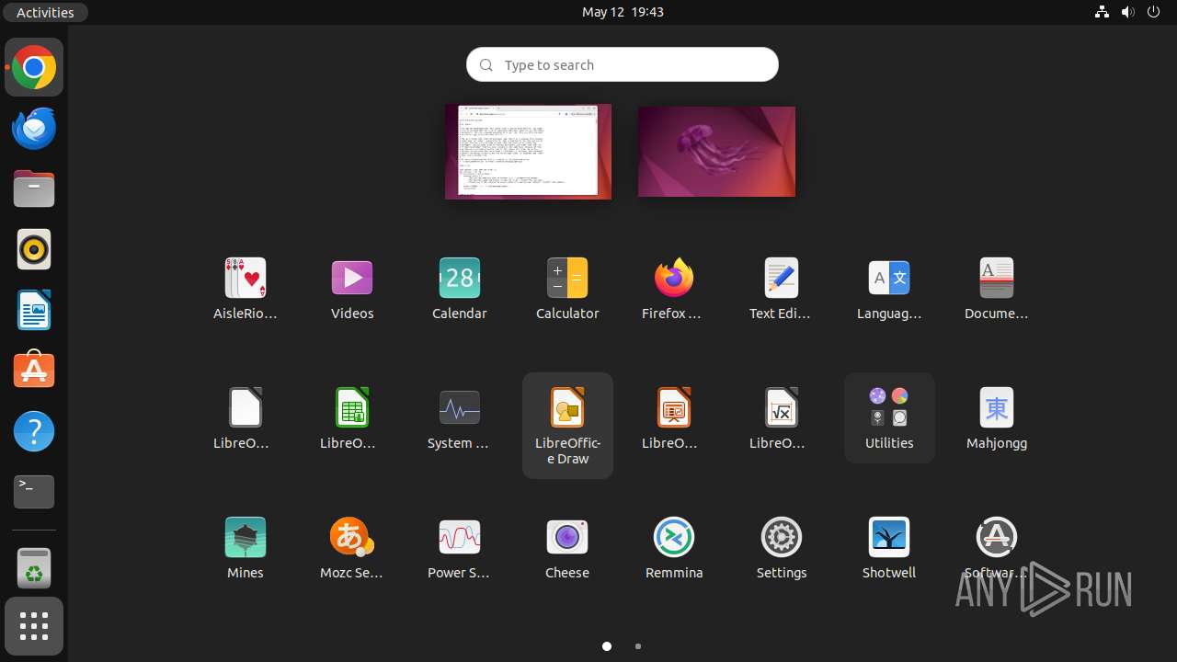
Task: Toggle Show Applications grid button
Action: (x=34, y=626)
